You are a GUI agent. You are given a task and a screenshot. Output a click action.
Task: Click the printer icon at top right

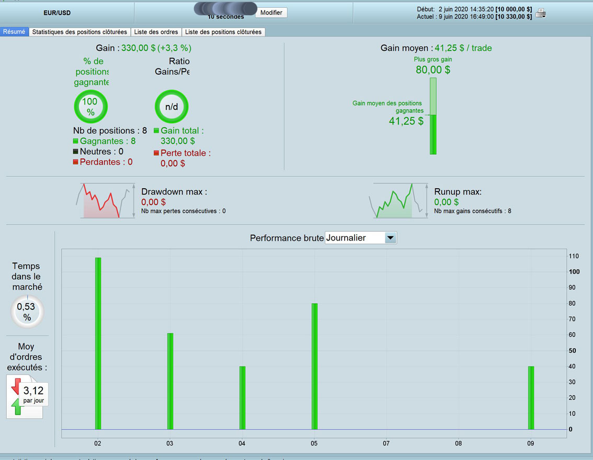click(541, 13)
